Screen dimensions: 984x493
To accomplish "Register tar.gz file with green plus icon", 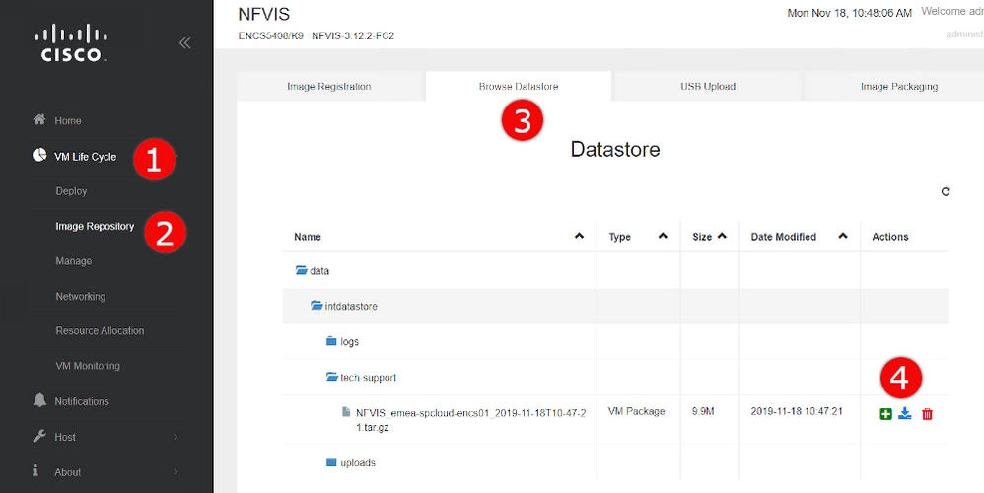I will point(885,414).
